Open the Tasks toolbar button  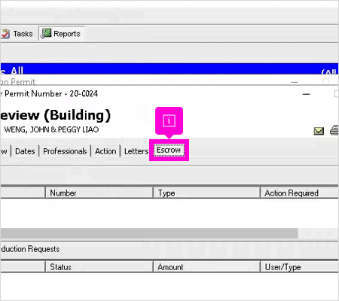click(x=17, y=34)
